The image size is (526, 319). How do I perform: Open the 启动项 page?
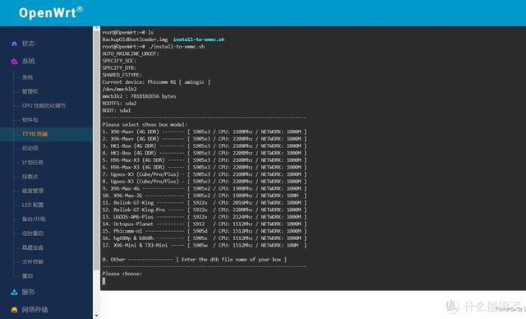click(30, 148)
